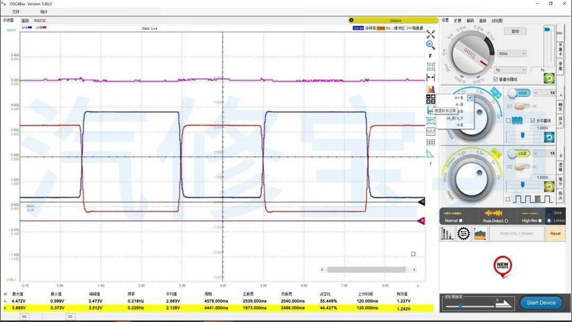This screenshot has width=572, height=322.
Task: Open the 1s dropdown under timebase
Action: point(510,70)
